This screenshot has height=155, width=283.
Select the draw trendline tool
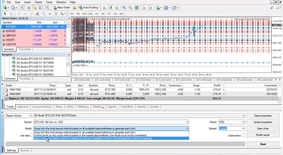click(31, 14)
